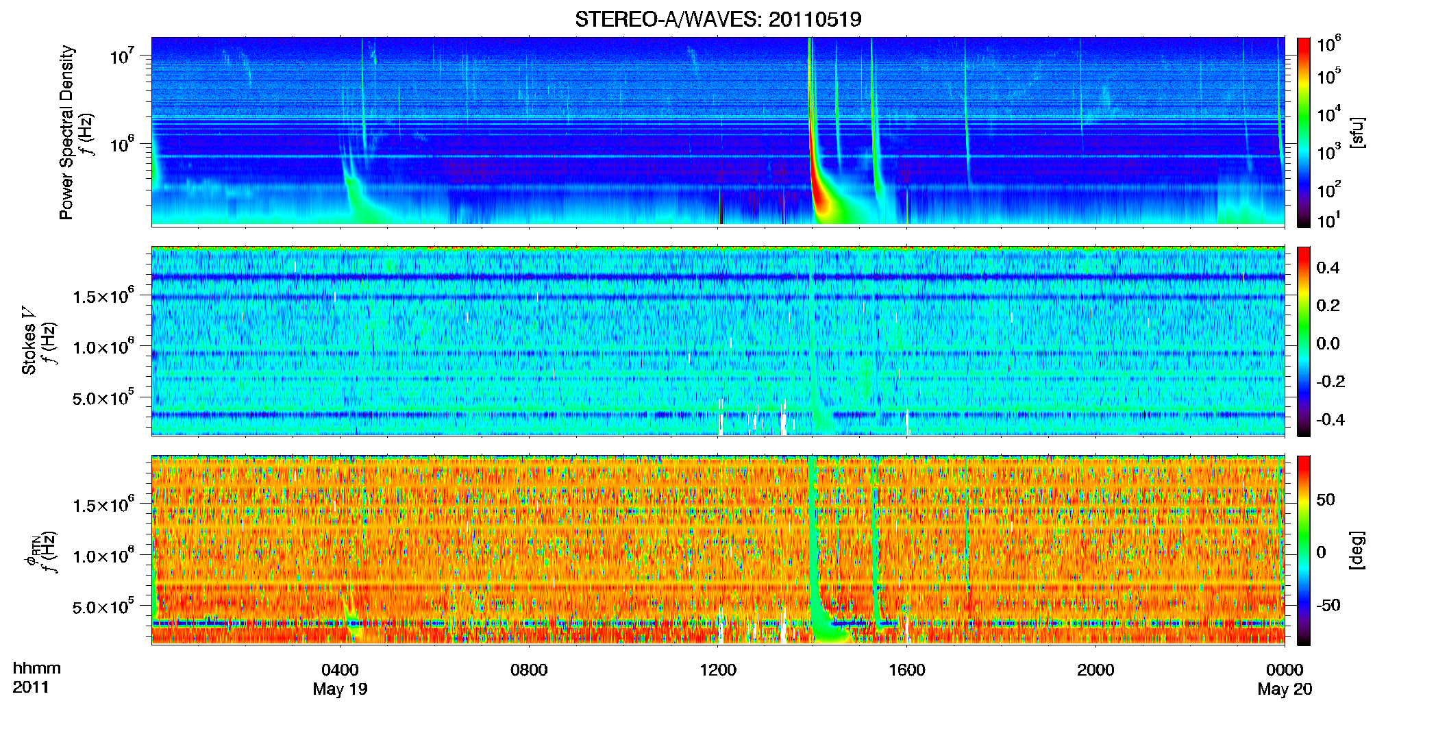Click the -50 label on degrees color bar
The height and width of the screenshot is (740, 1436).
pyautogui.click(x=1328, y=605)
